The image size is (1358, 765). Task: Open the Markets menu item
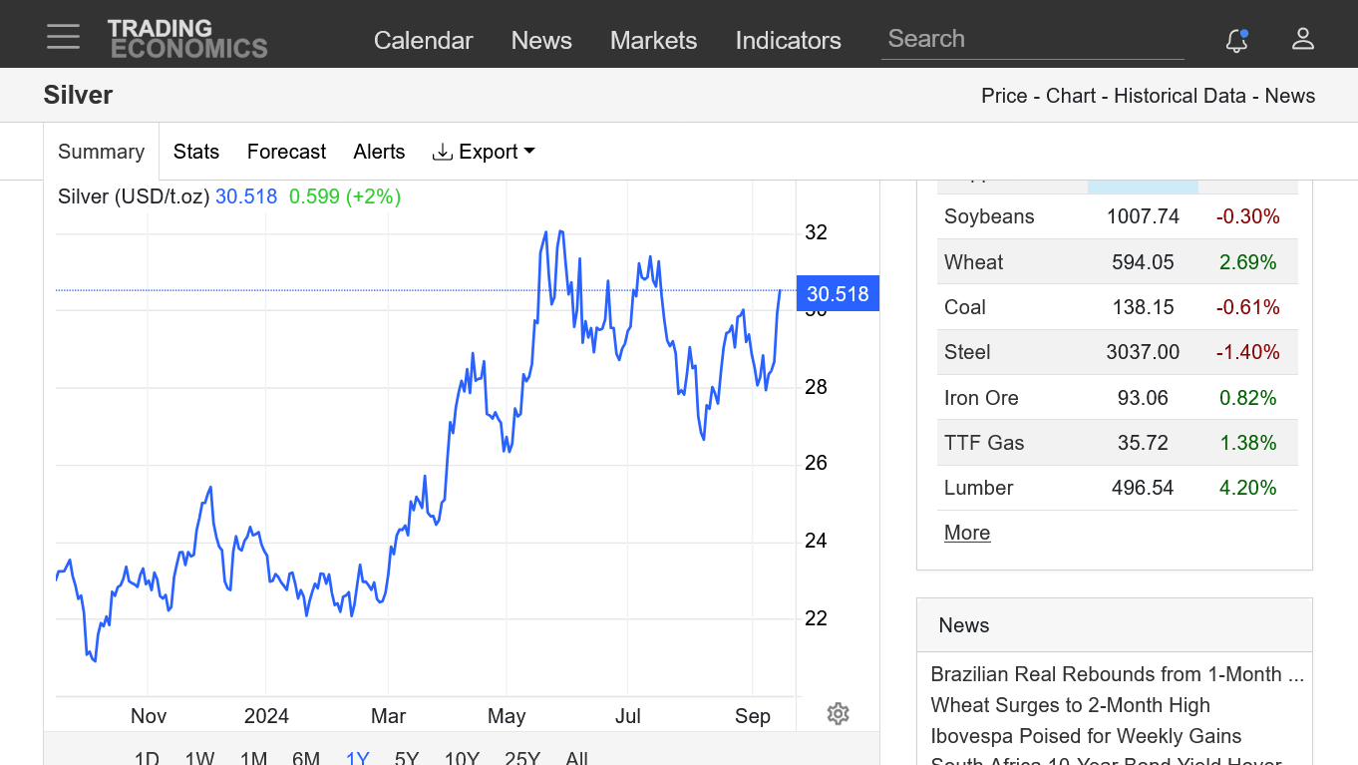[653, 40]
